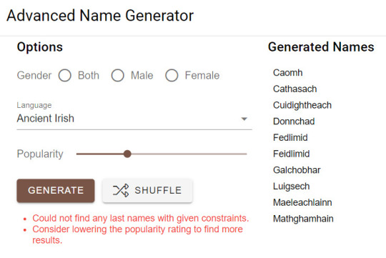
Task: Select the Both gender radio button
Action: 65,75
